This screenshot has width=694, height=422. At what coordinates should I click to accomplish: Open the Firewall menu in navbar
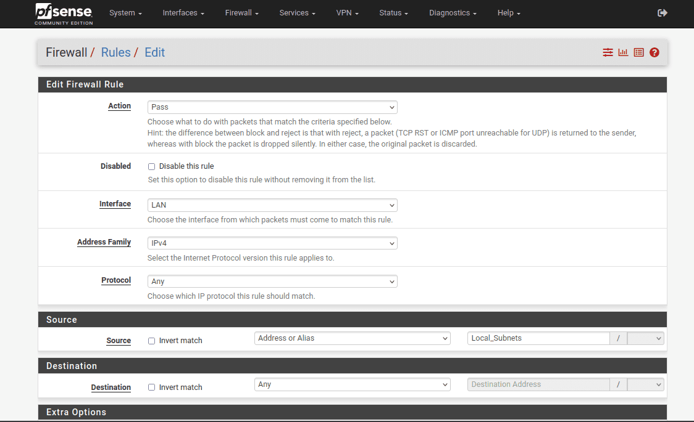coord(241,13)
